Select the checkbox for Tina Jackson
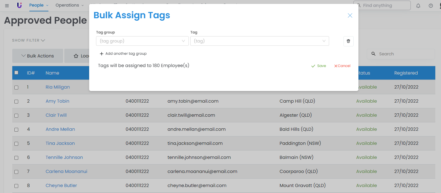This screenshot has width=441, height=193. [x=16, y=144]
